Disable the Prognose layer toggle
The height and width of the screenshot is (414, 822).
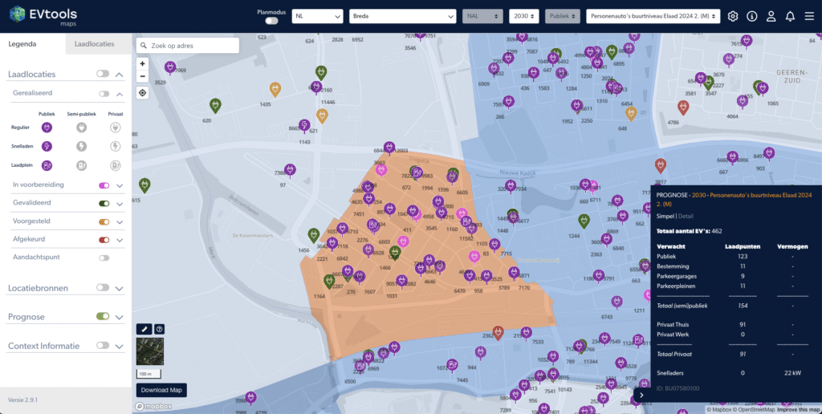(x=103, y=316)
